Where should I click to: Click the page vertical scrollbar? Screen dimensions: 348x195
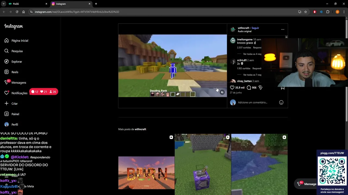[x=346, y=70]
